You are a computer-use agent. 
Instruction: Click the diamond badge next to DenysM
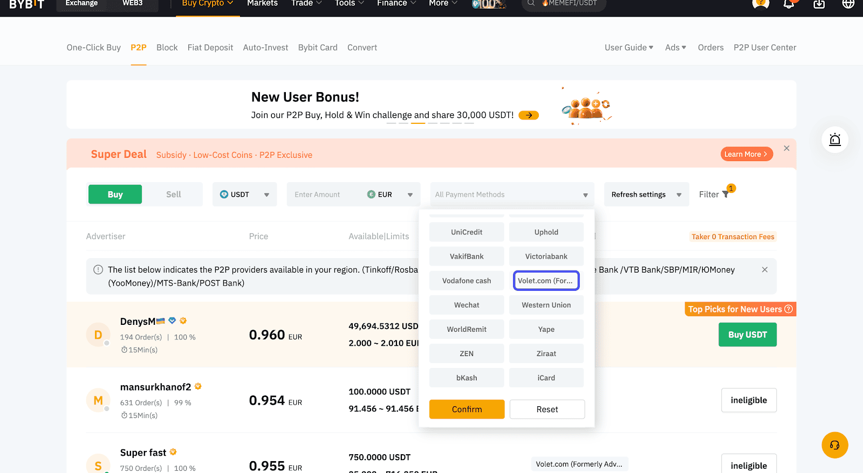tap(172, 321)
